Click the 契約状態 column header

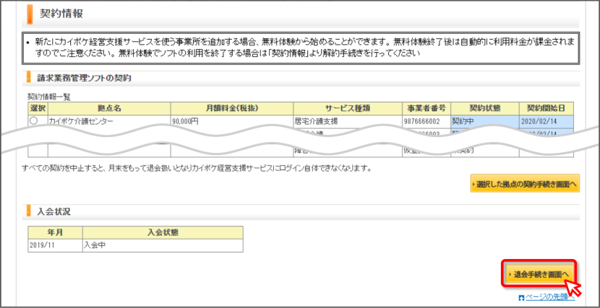coord(485,108)
